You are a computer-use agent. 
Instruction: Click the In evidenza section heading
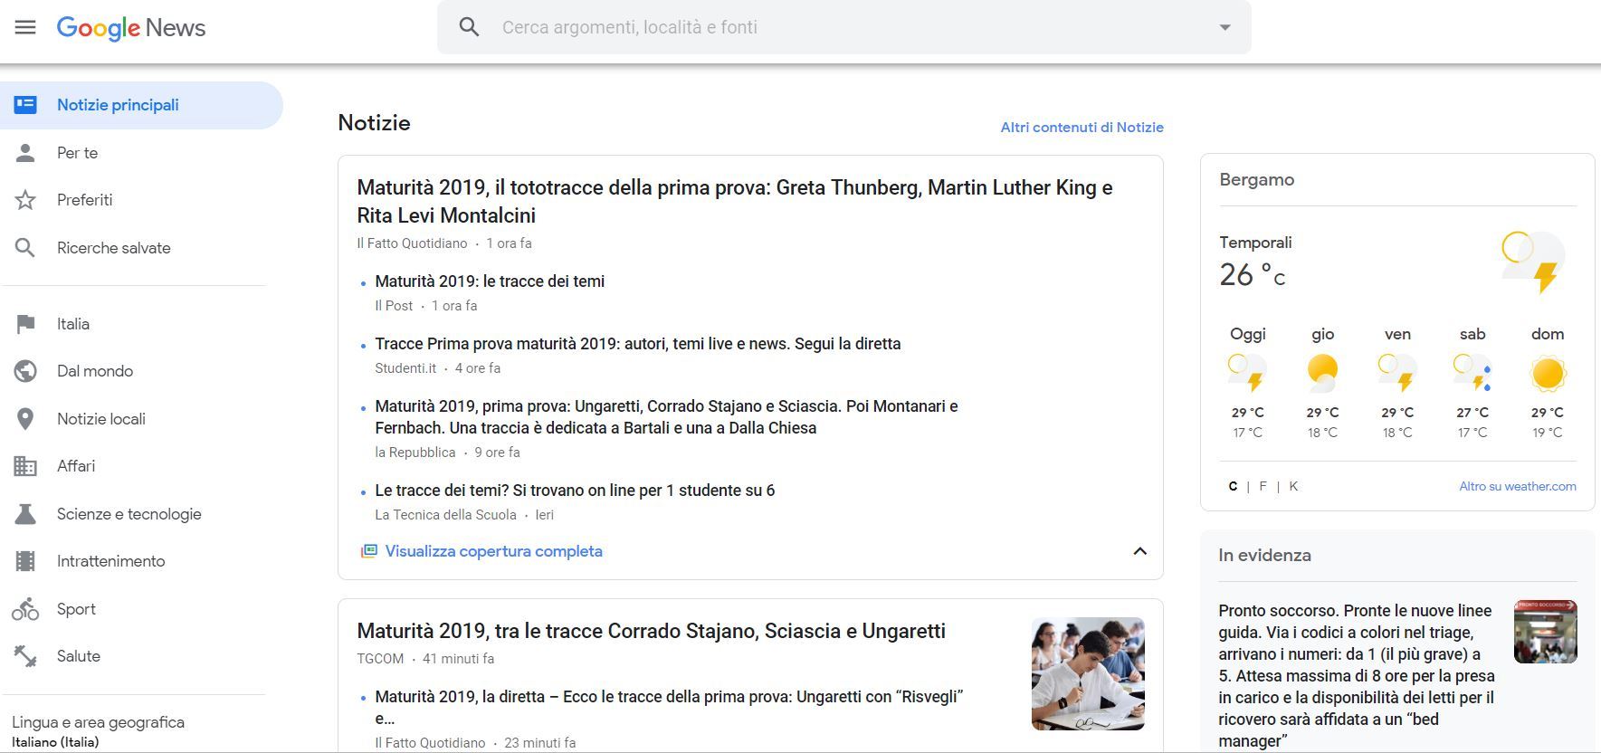pyautogui.click(x=1264, y=556)
